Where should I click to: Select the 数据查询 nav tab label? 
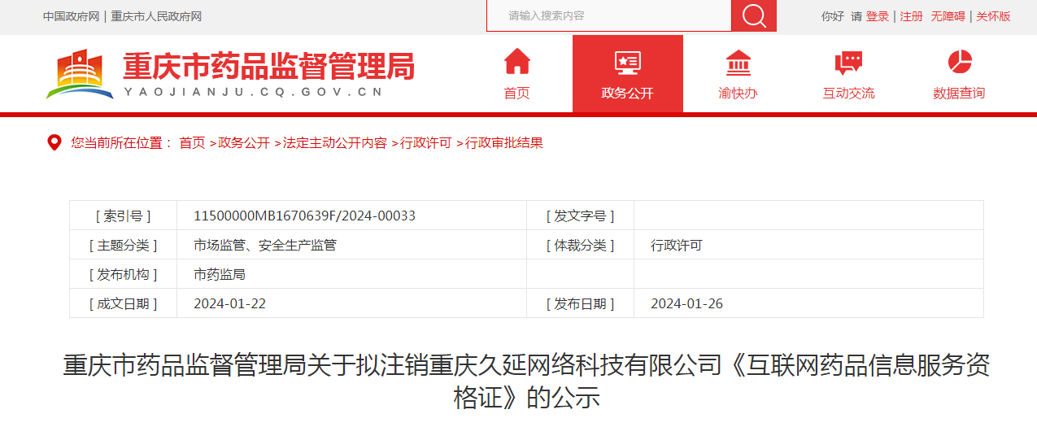pos(959,94)
